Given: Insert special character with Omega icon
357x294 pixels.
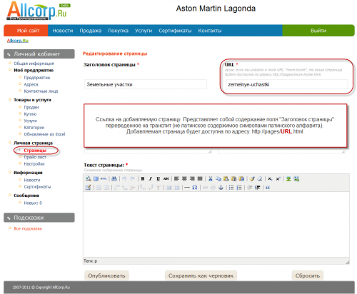Looking at the screenshot, I should point(195,188).
